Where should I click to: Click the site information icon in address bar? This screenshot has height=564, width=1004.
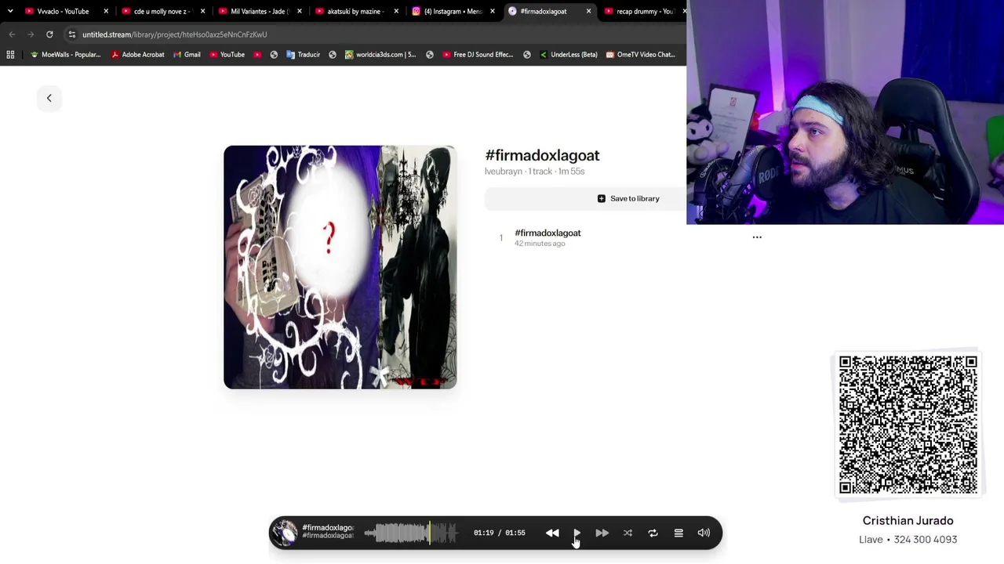(x=71, y=34)
